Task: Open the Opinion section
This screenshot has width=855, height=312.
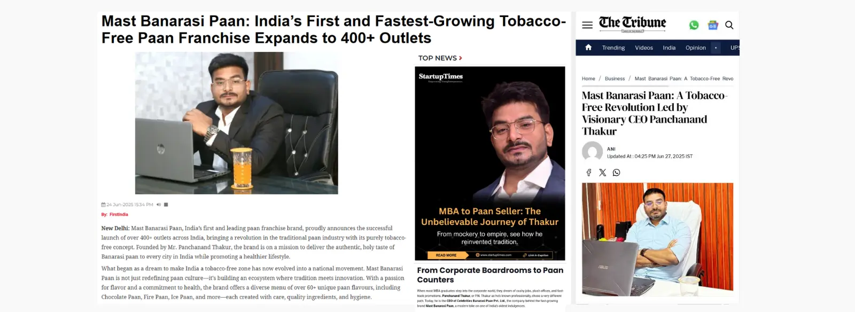Action: [x=696, y=48]
